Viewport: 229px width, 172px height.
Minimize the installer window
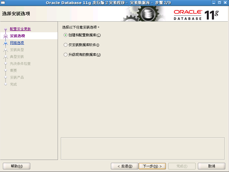[214, 3]
